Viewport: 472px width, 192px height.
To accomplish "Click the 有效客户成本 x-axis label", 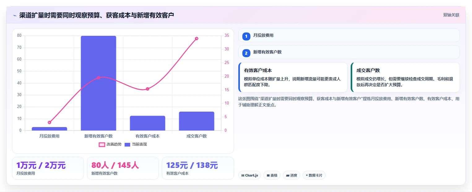I will [147, 136].
